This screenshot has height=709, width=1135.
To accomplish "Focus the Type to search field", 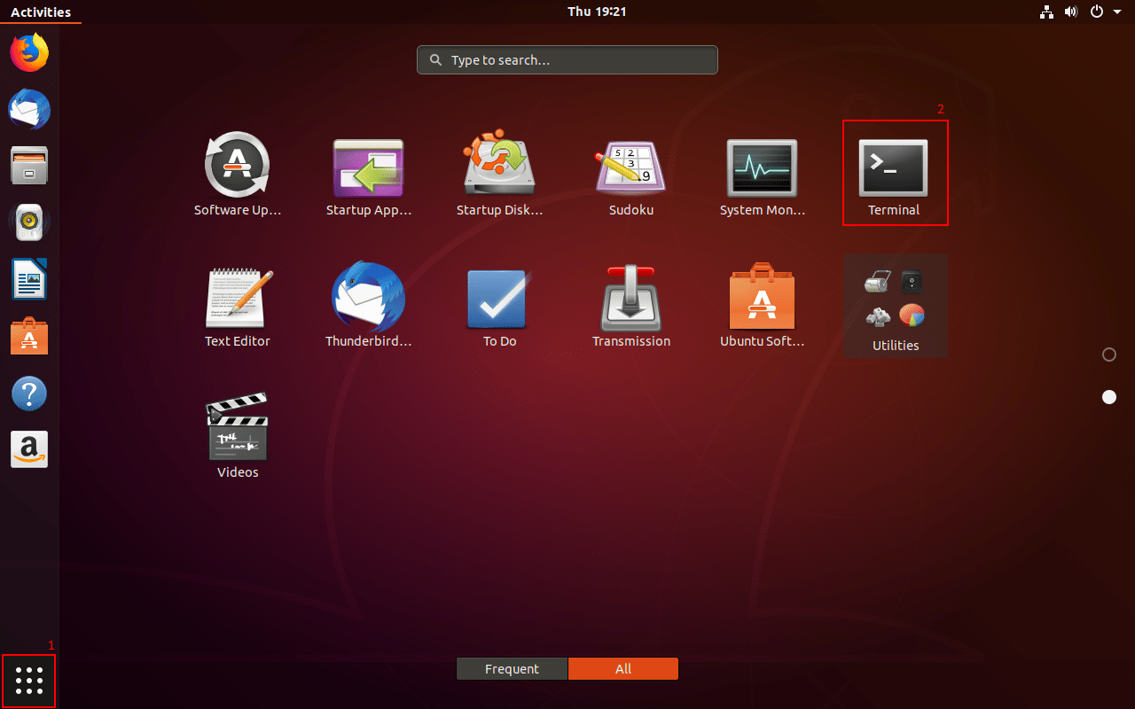I will [567, 60].
